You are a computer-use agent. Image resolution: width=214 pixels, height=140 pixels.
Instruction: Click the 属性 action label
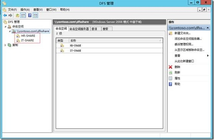pyautogui.click(x=177, y=78)
